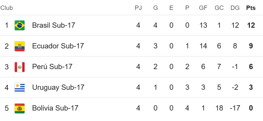Click the Bolivia flag icon
The width and height of the screenshot is (263, 121).
[x=20, y=108]
